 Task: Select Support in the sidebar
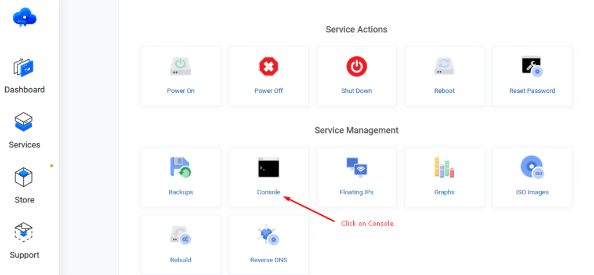(x=24, y=241)
